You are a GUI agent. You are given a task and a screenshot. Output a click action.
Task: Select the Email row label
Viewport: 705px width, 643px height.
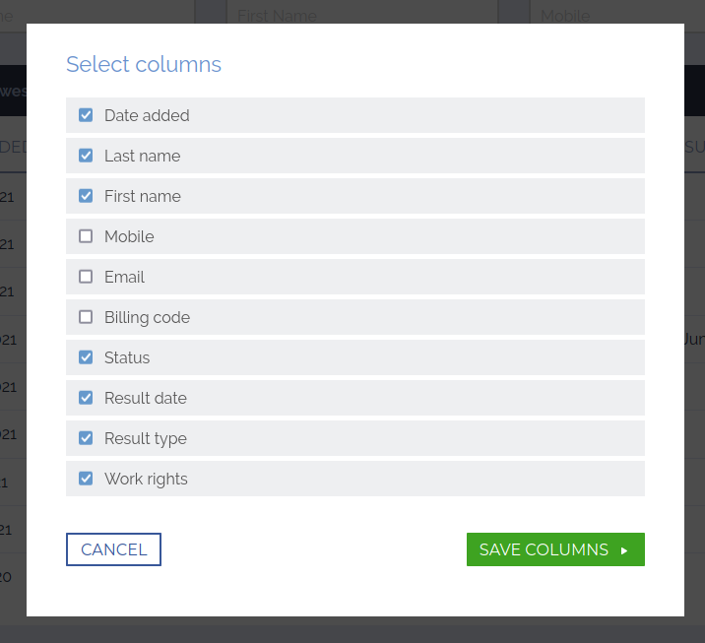[x=124, y=277]
